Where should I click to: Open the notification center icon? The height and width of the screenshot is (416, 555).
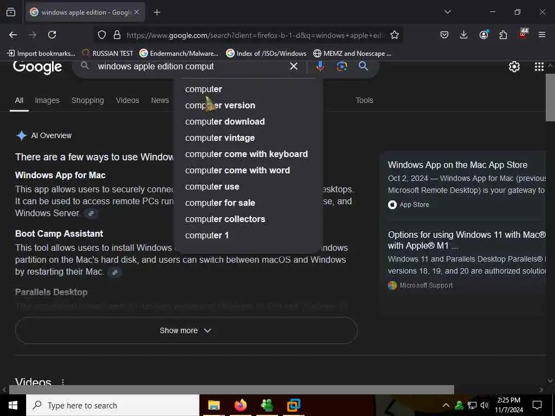(537, 405)
